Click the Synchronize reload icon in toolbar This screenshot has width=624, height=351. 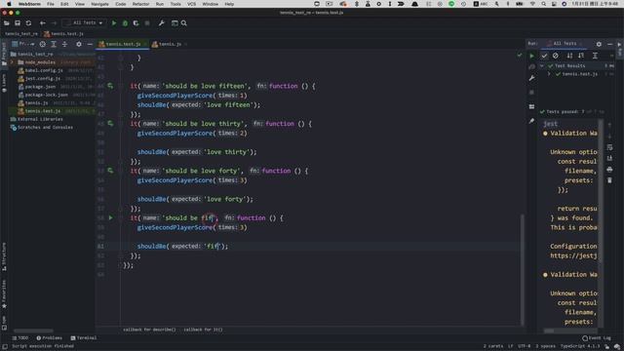(28, 23)
